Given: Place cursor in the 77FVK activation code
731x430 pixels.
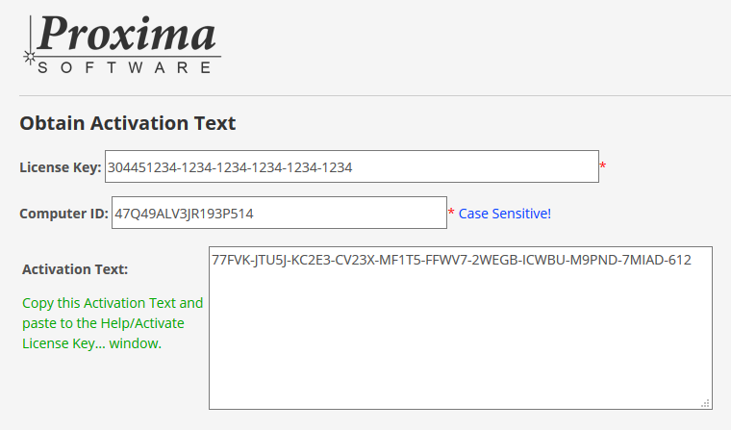Looking at the screenshot, I should point(451,260).
